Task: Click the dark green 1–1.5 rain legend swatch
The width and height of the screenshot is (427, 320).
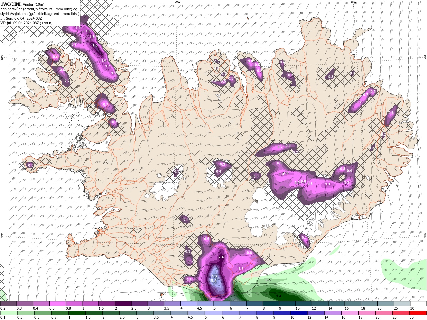Action: click(77, 313)
